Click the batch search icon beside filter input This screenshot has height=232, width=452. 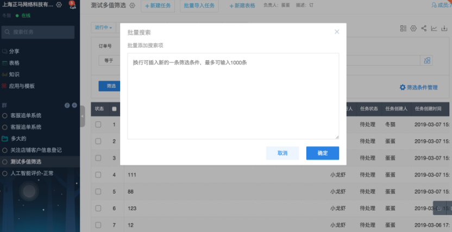pos(427,60)
